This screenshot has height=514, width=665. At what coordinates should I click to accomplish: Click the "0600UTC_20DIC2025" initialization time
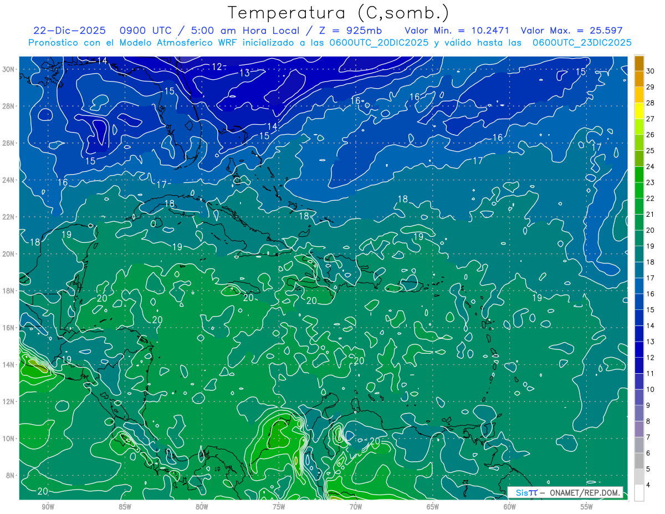[379, 43]
